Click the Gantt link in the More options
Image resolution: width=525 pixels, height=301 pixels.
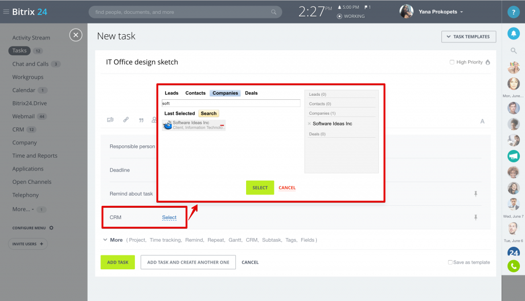(235, 240)
